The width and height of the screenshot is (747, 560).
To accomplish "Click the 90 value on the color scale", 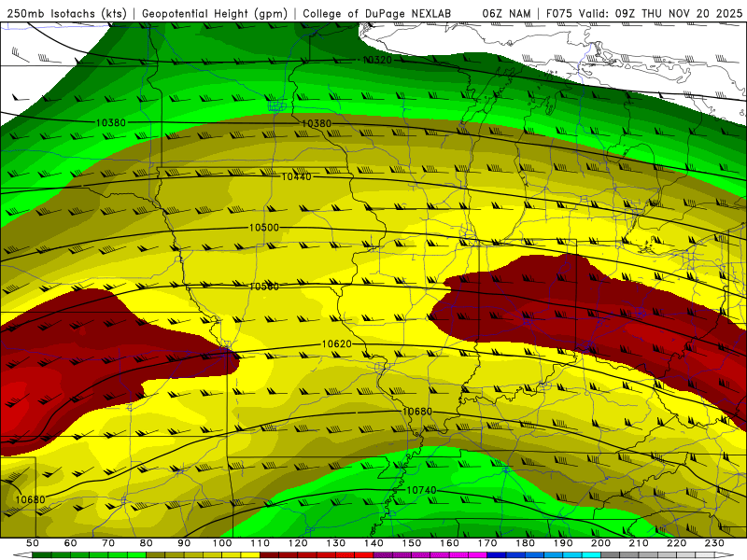I will pos(184,543).
